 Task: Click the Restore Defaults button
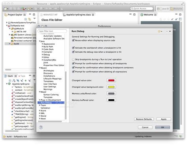[x=144, y=119]
